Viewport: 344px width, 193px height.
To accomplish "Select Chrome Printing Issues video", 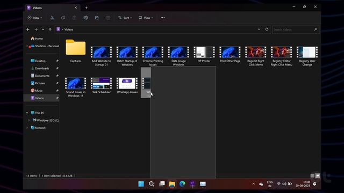I will point(153,56).
